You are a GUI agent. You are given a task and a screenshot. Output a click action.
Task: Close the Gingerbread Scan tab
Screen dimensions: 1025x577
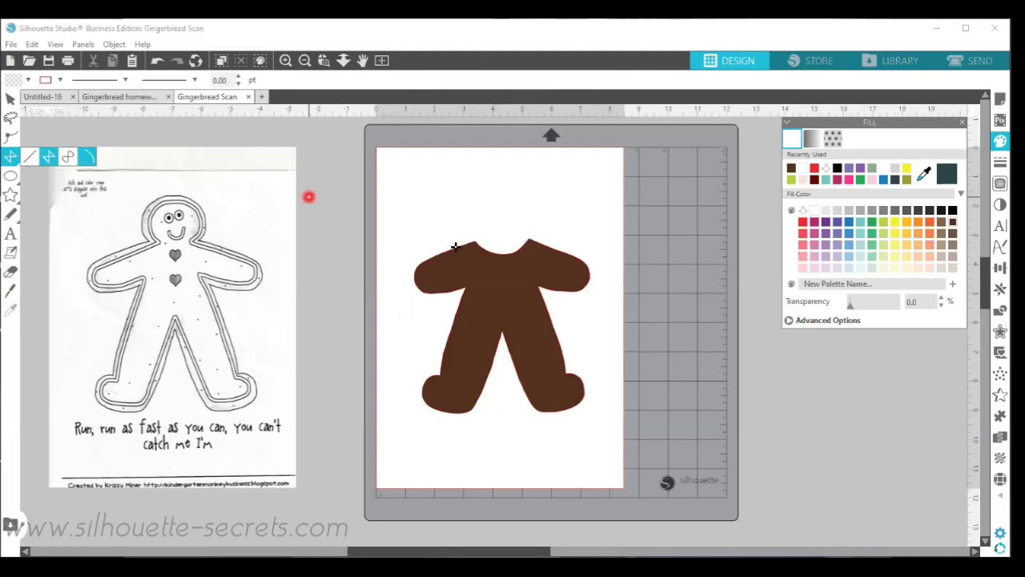pyautogui.click(x=248, y=97)
